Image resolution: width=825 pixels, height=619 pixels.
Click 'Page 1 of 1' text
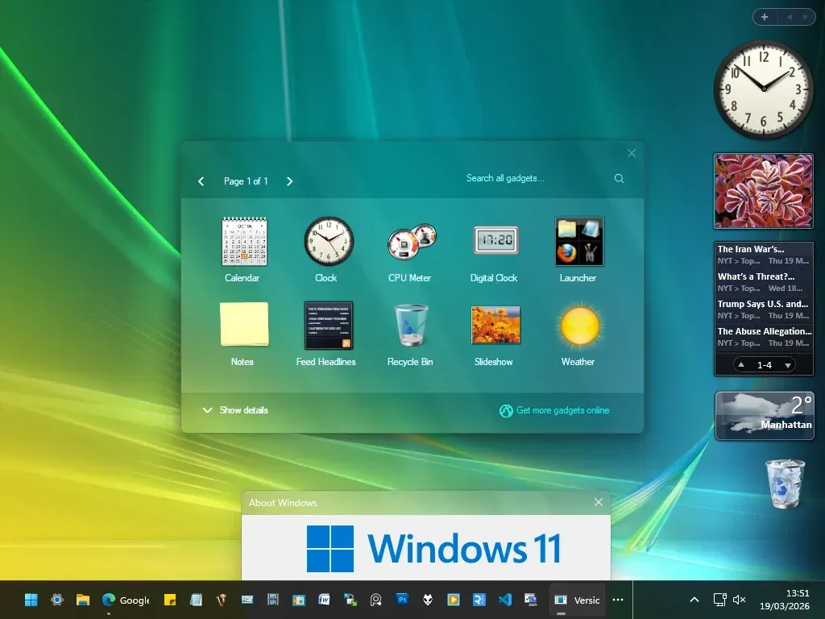click(x=246, y=181)
